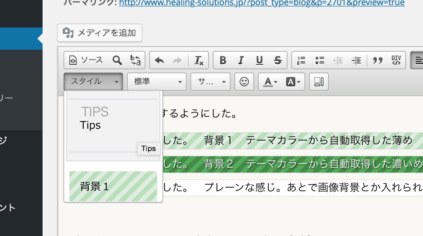
Task: Insert a block quote
Action: coord(378,60)
